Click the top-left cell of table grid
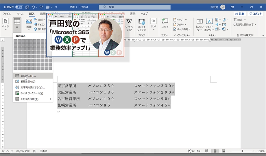This screenshot has height=156, width=266. [x=15, y=41]
